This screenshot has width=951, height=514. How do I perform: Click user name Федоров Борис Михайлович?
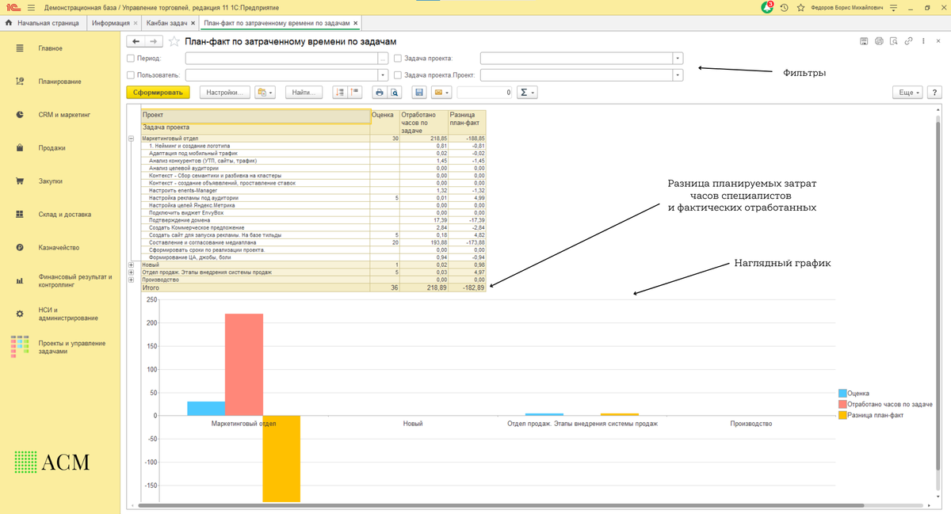pos(846,8)
